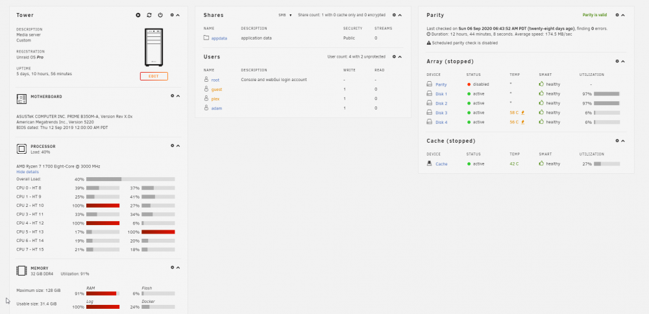Open the Users panel gear settings
This screenshot has width=649, height=314.
(x=394, y=56)
